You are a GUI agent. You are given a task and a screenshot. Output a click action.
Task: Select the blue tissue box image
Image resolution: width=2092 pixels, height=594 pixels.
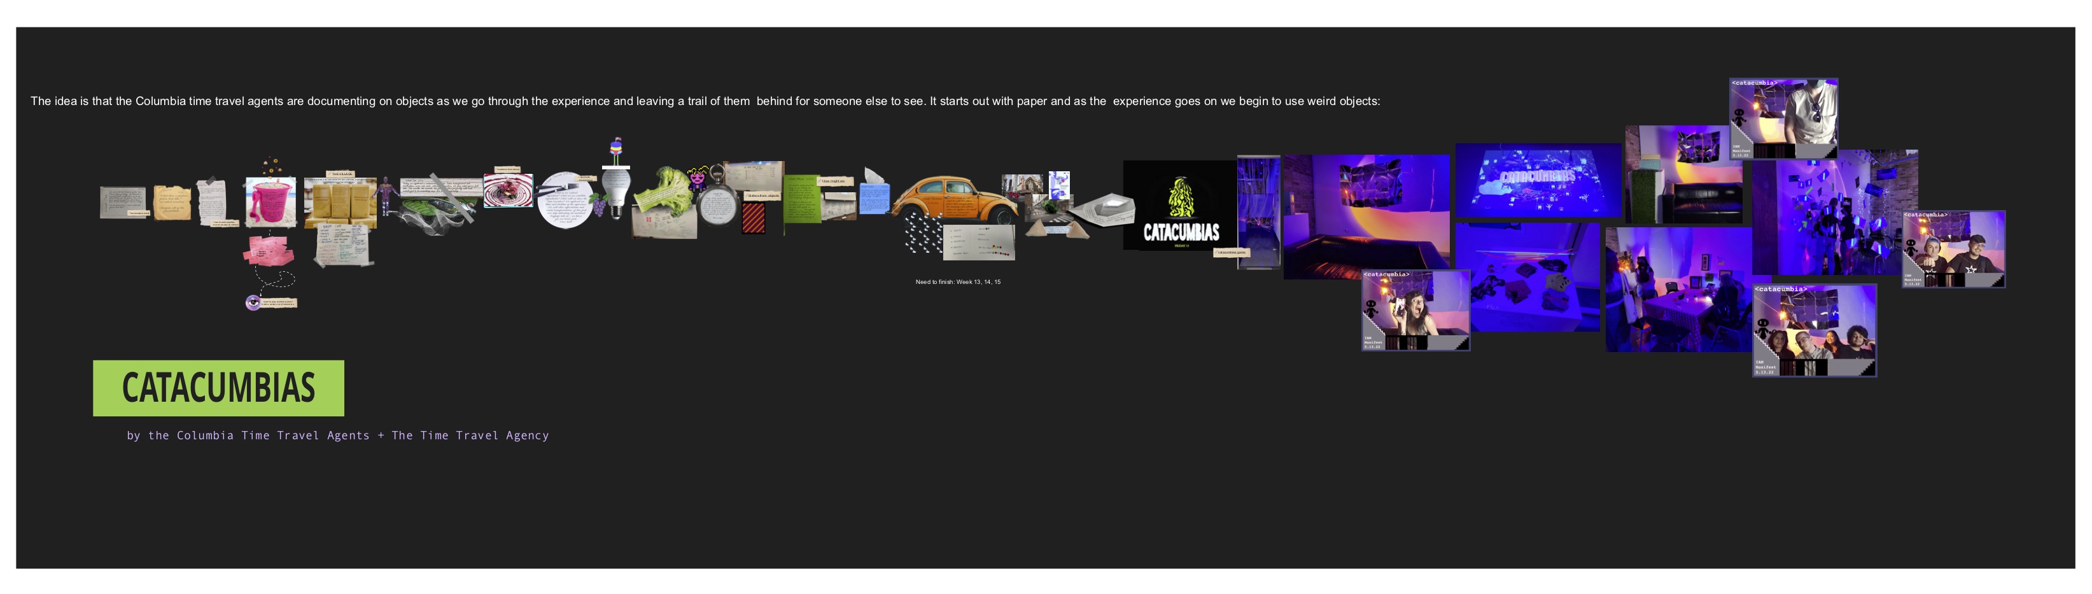tap(874, 191)
